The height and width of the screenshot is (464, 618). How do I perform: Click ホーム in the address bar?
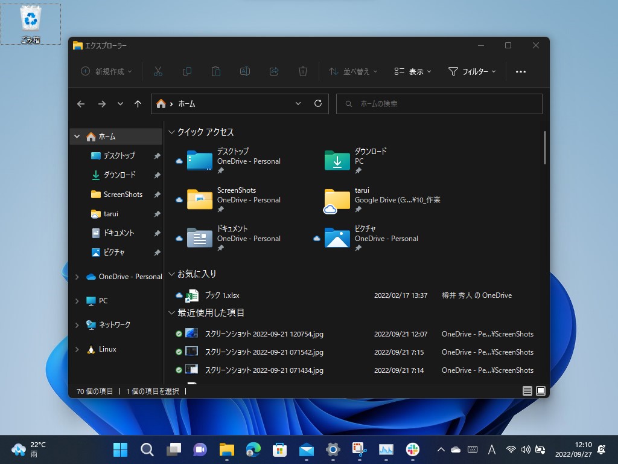coord(186,104)
